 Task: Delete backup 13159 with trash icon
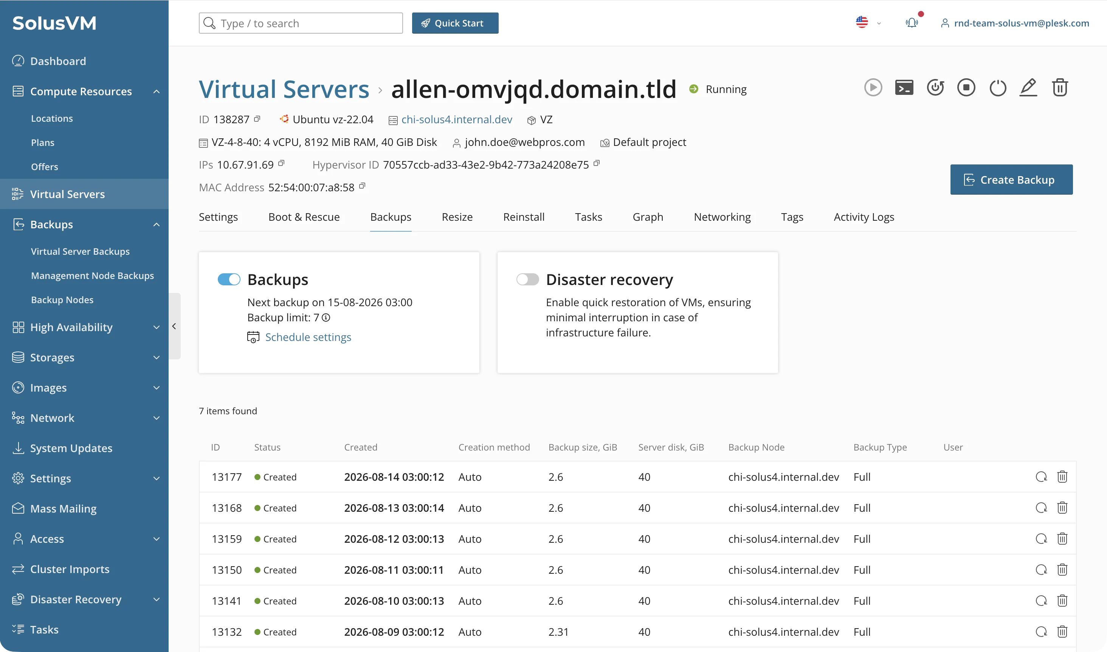tap(1062, 539)
